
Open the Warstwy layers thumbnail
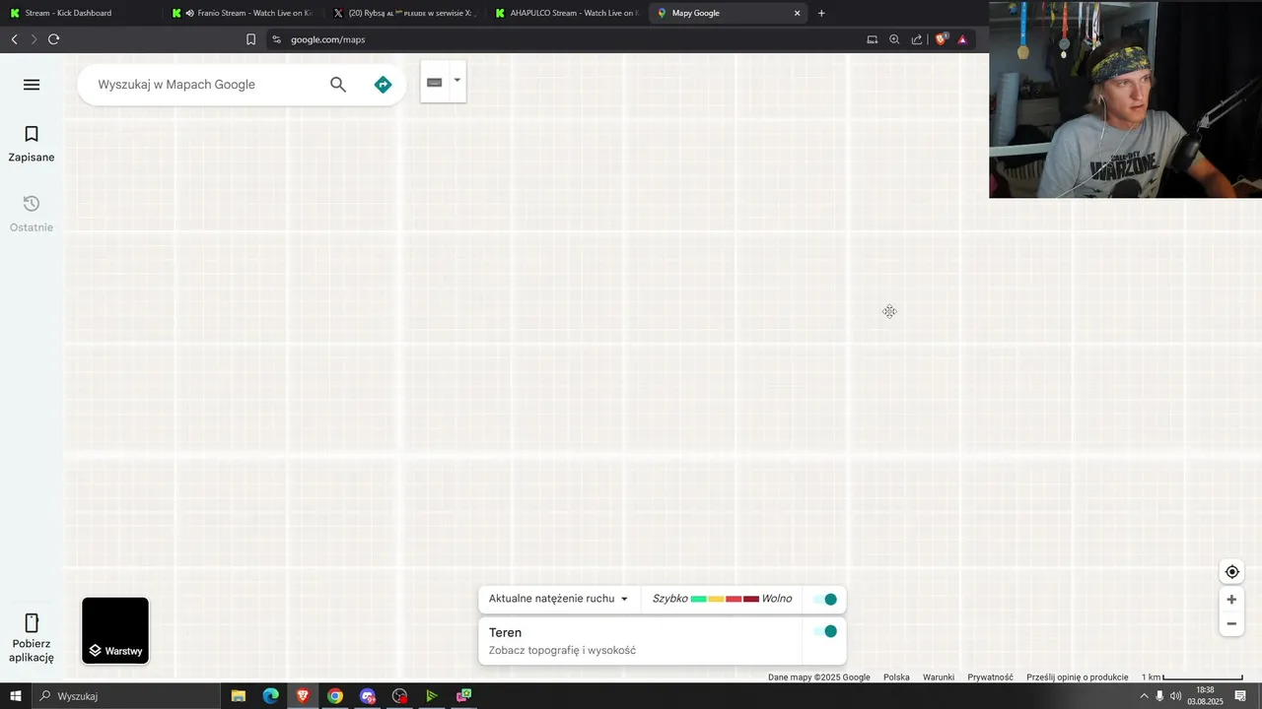coord(115,630)
